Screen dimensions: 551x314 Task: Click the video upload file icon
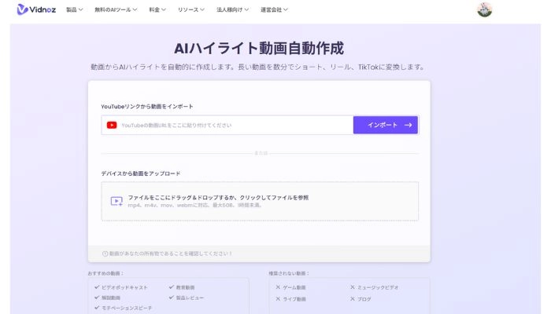pos(116,201)
